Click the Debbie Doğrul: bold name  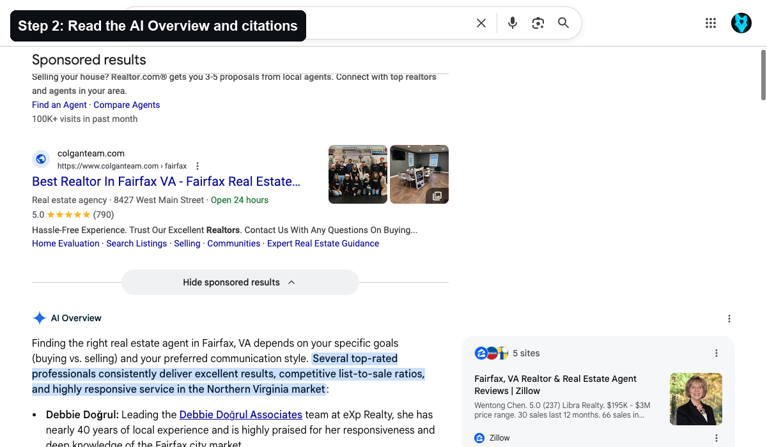(82, 414)
